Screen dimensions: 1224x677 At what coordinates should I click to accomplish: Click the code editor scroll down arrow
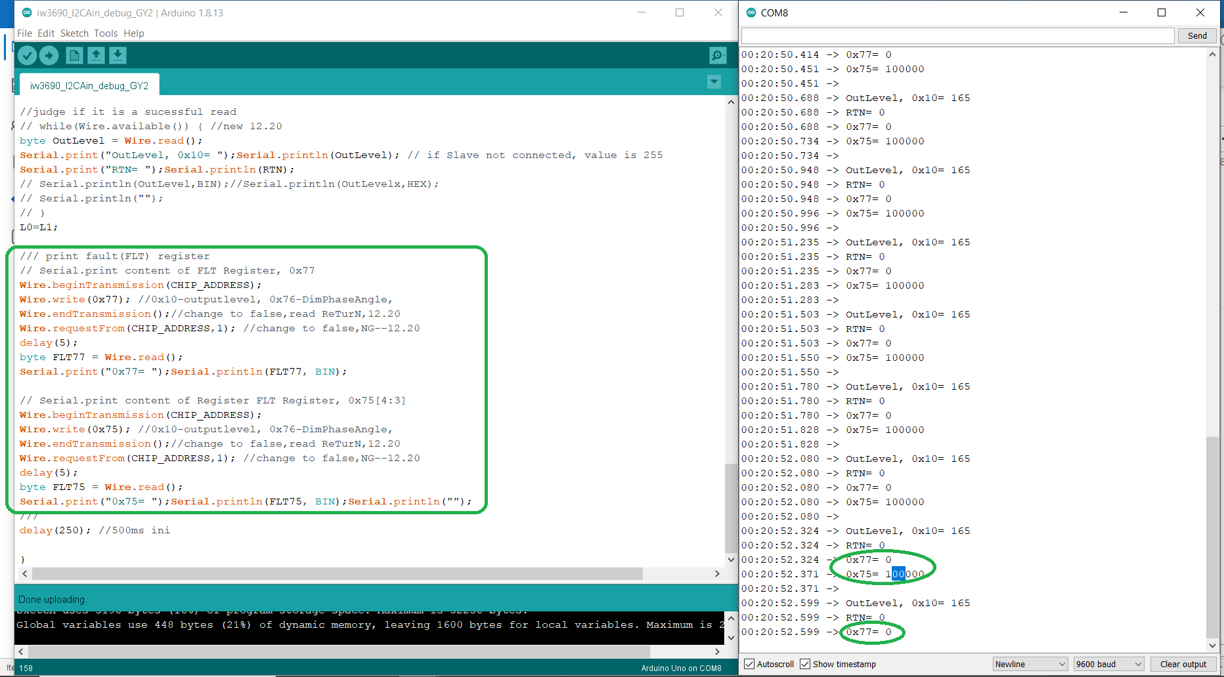tap(731, 560)
